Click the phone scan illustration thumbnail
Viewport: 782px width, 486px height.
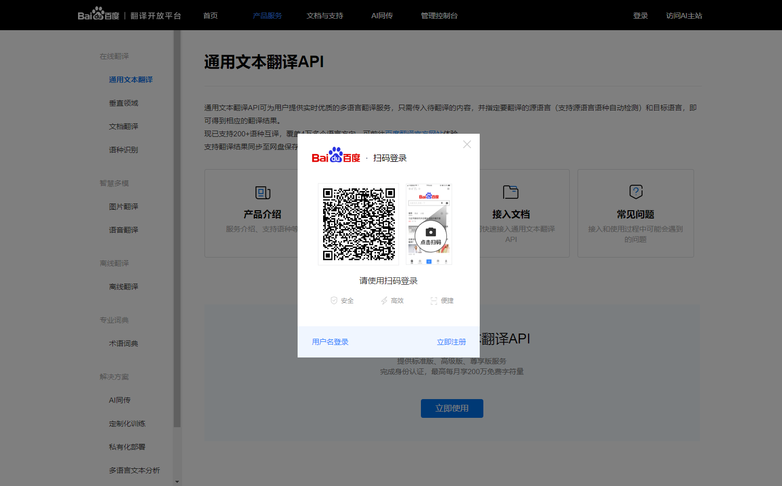pyautogui.click(x=429, y=224)
